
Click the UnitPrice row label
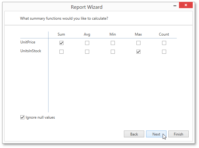tap(28, 42)
